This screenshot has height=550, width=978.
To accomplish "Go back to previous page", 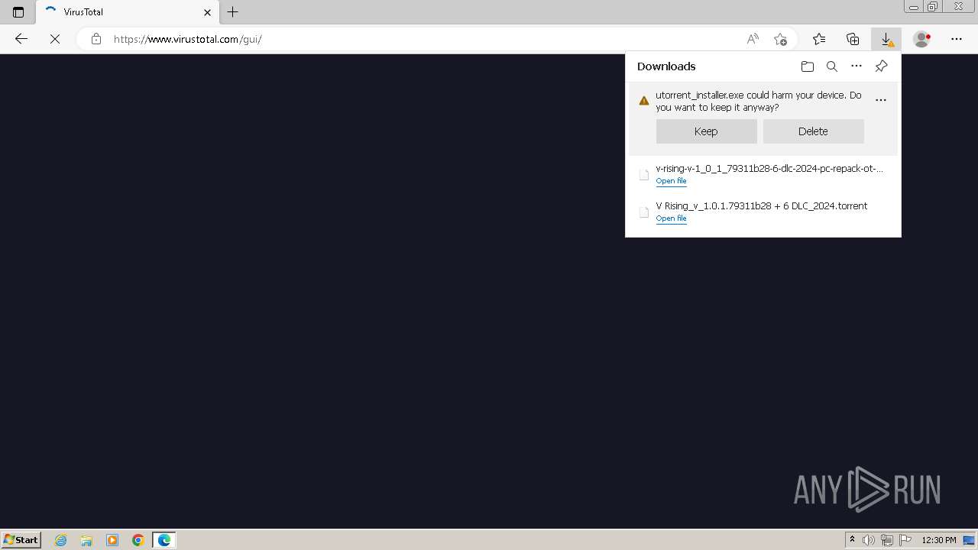I will 21,39.
